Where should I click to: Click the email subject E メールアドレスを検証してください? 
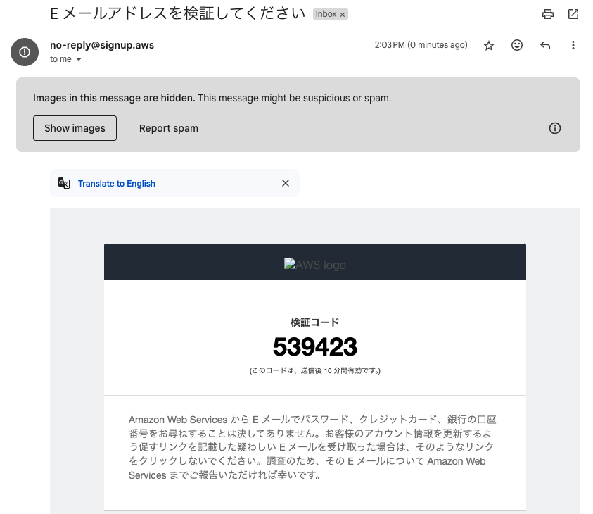click(177, 14)
